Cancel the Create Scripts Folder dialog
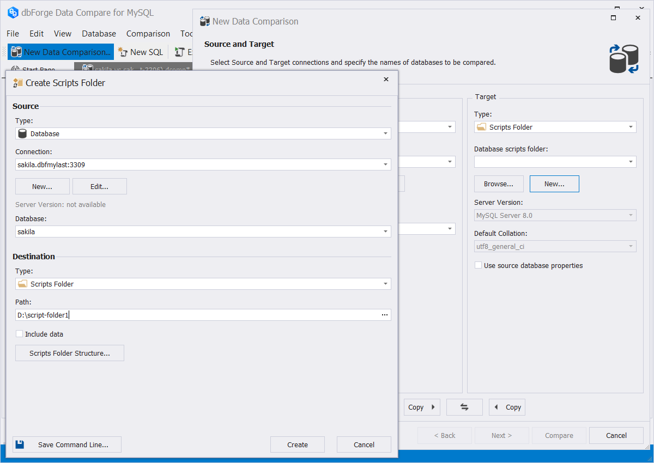Screen dimensions: 654x463 click(x=364, y=444)
